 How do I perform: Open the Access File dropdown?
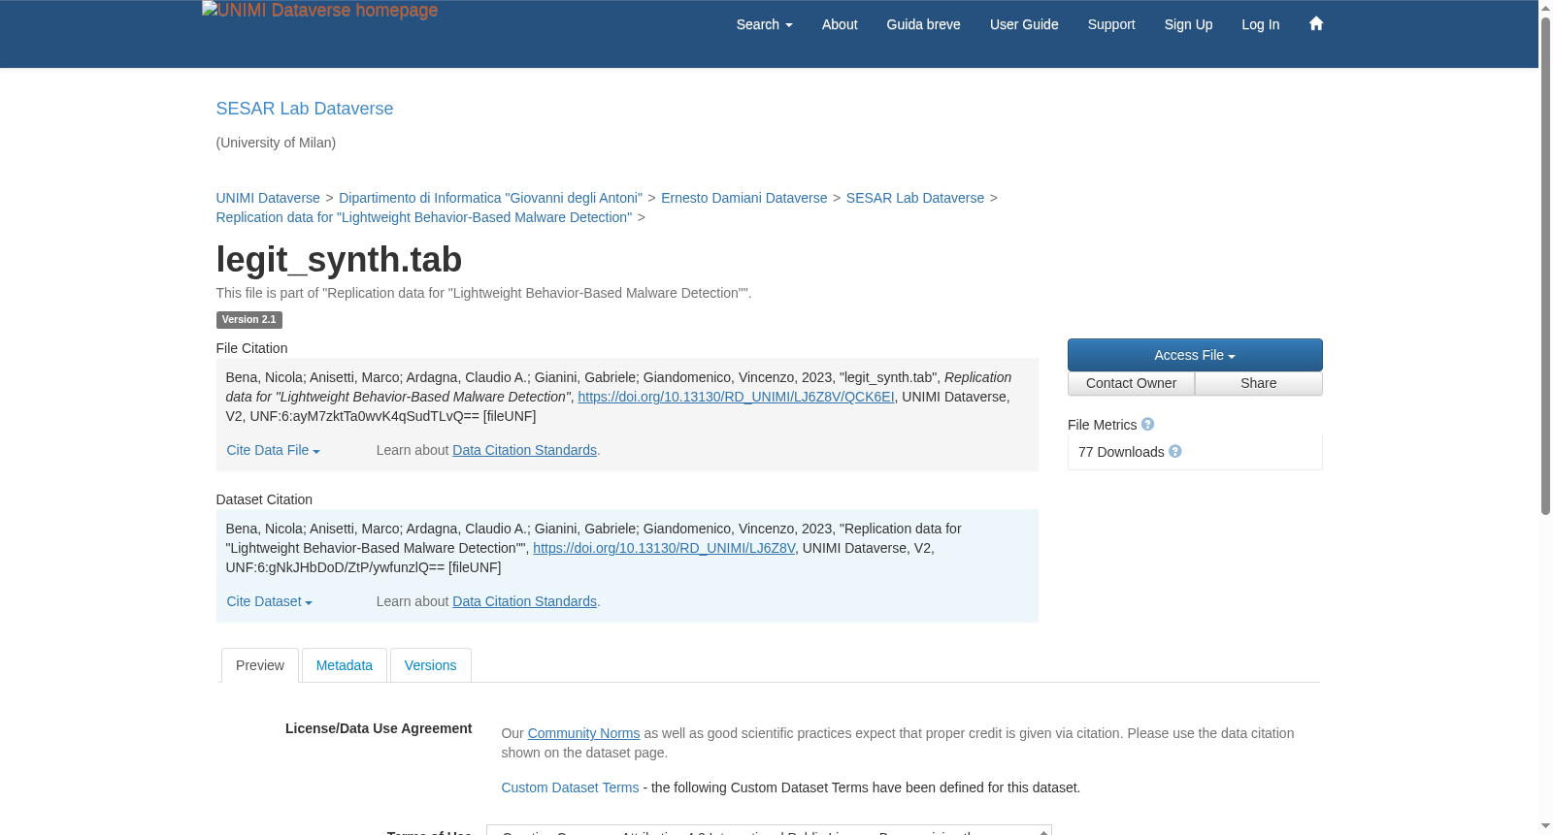1195,355
